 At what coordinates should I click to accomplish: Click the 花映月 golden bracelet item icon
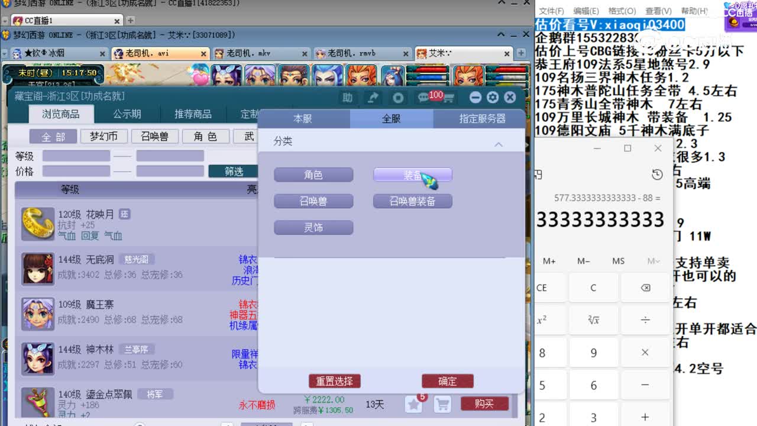pos(38,224)
